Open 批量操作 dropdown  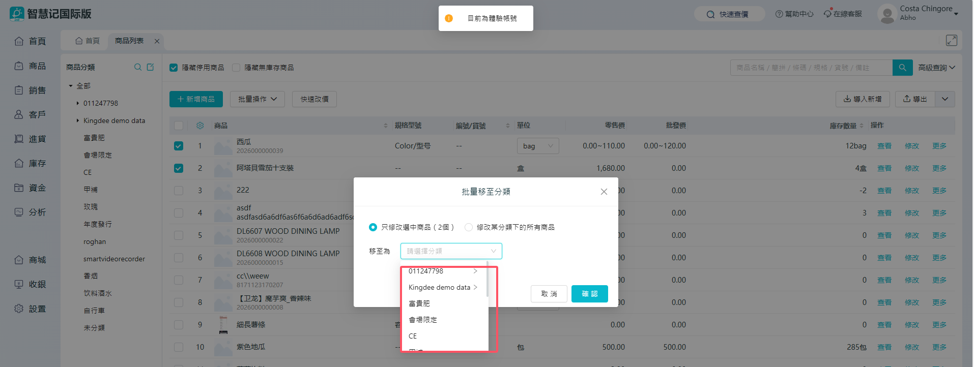[x=257, y=99]
